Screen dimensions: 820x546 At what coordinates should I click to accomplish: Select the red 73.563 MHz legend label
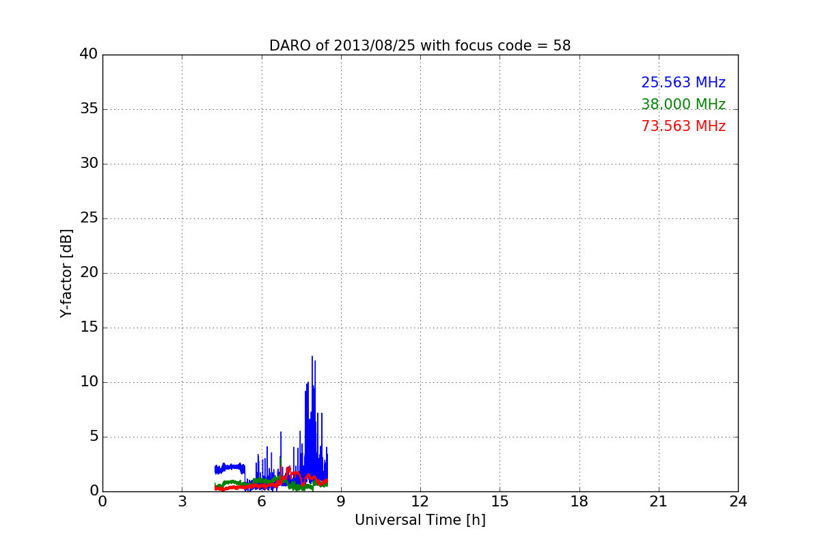point(683,126)
